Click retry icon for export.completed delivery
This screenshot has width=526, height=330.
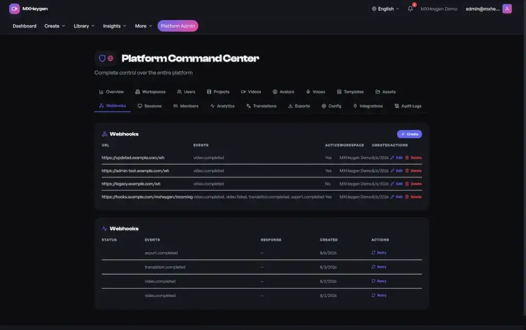[x=373, y=253]
